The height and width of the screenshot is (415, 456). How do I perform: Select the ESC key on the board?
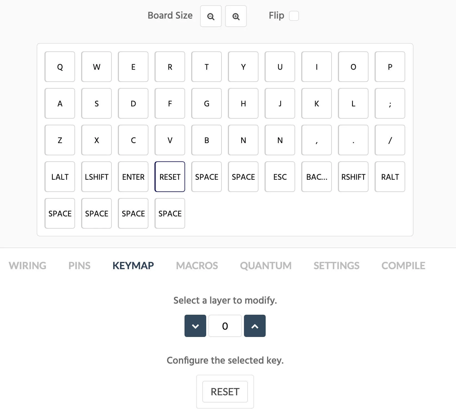pos(280,177)
